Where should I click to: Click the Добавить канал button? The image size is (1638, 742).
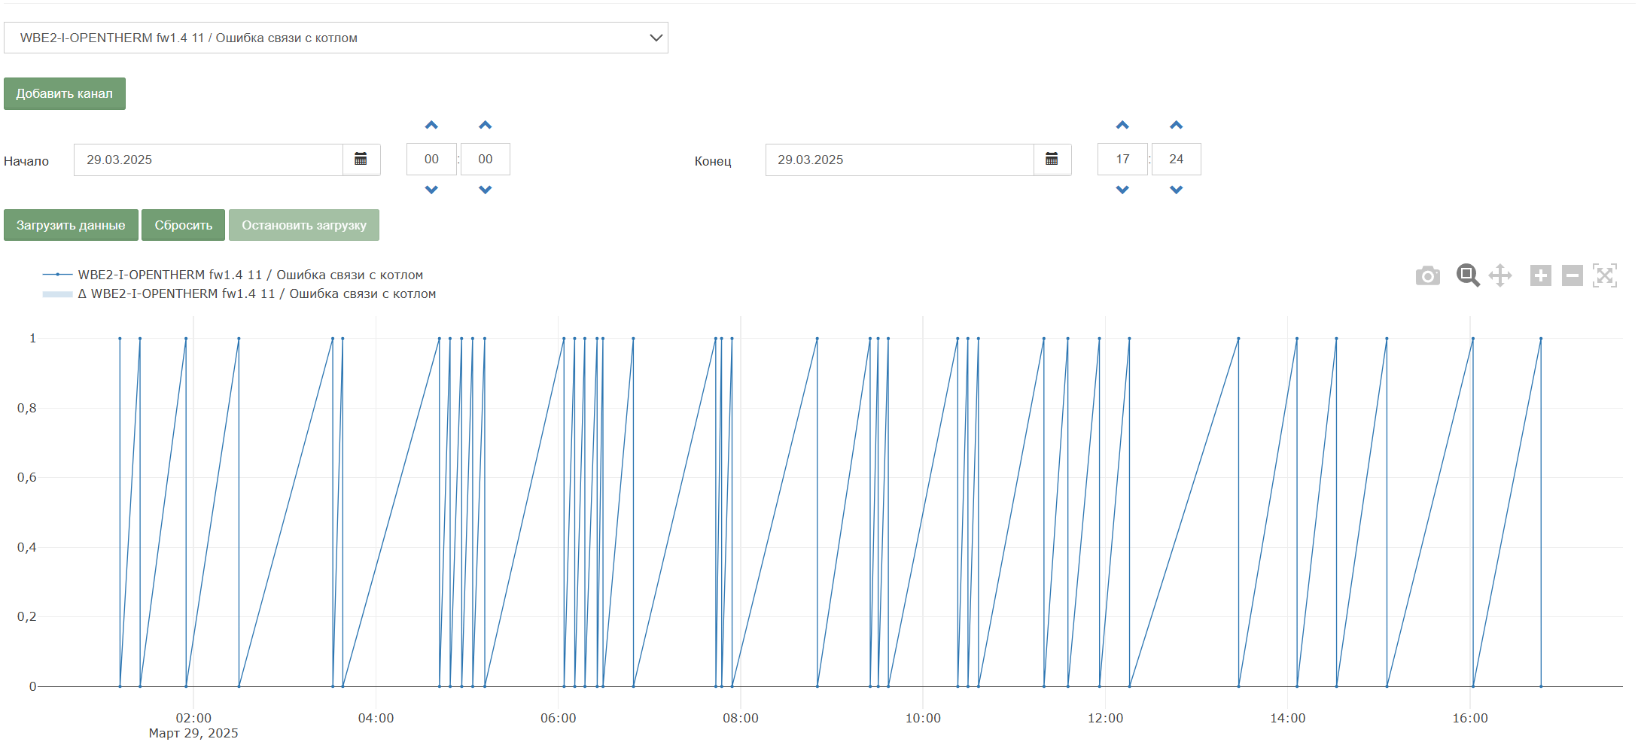(65, 94)
